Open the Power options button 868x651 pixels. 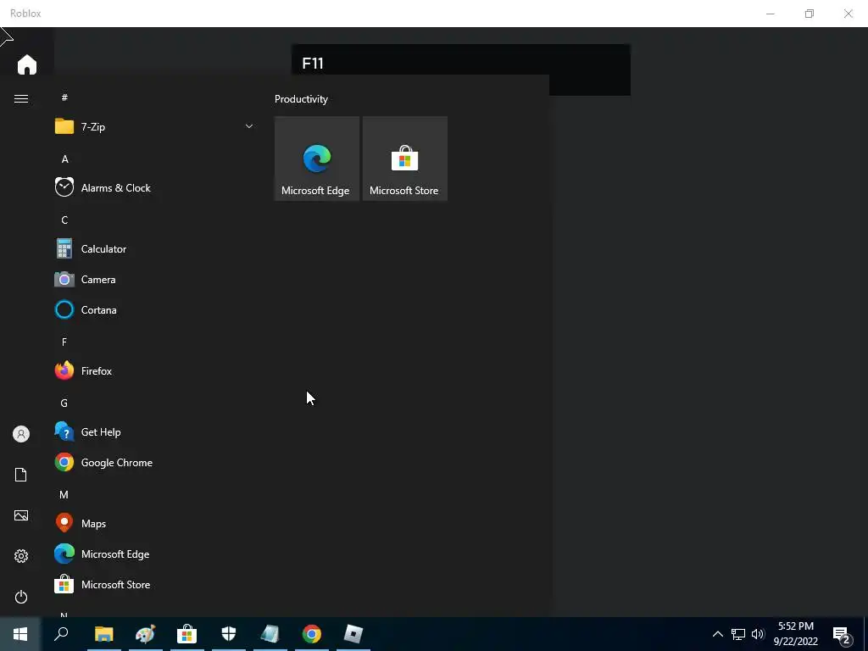pos(21,597)
